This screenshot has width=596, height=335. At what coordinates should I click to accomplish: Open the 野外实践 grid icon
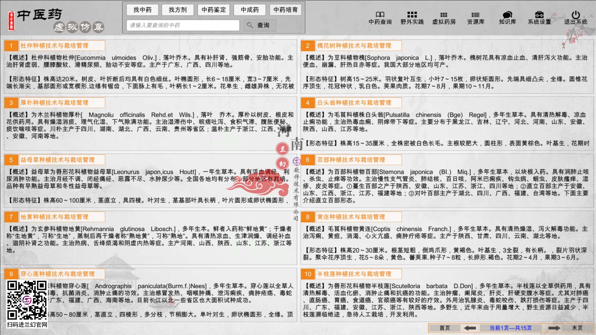point(411,15)
